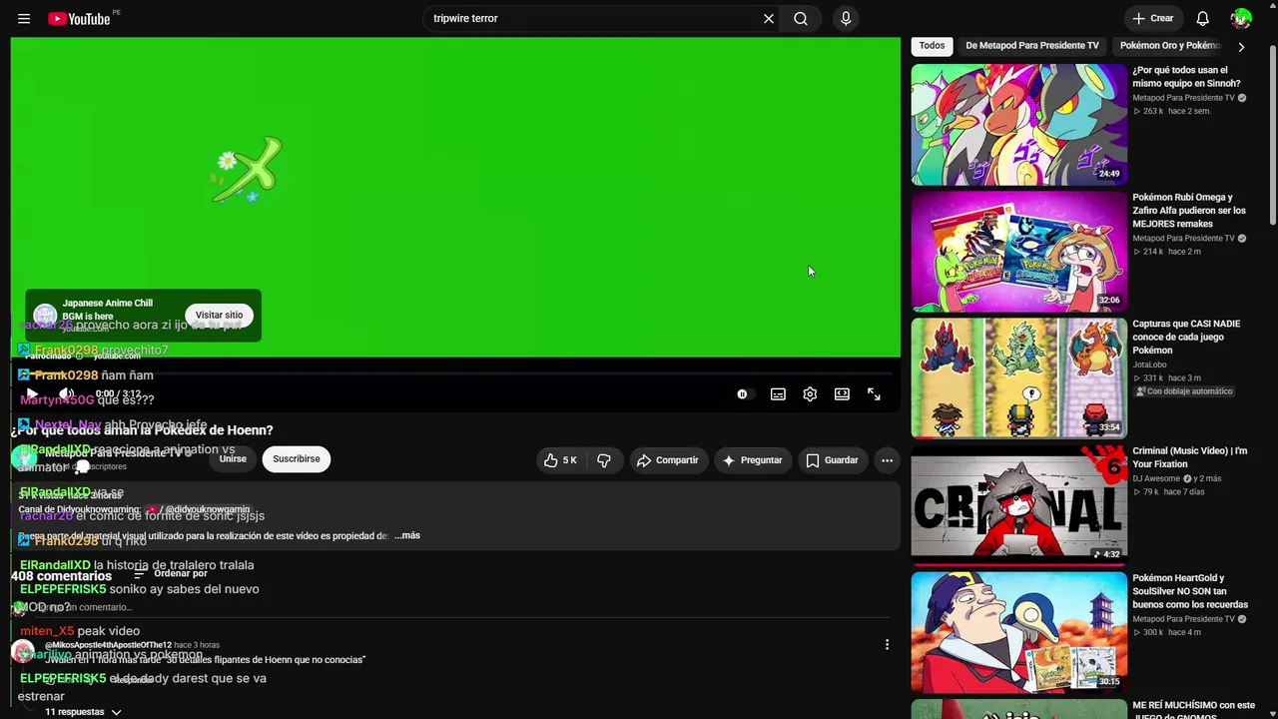Open commenter @MikosApostle4thApostleOfThe12 profile

click(x=108, y=645)
